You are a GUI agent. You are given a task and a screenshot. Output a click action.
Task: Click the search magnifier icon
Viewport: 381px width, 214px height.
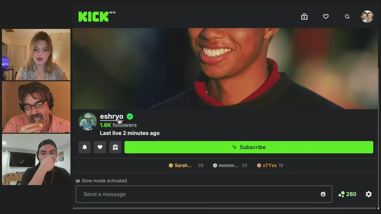click(x=347, y=17)
